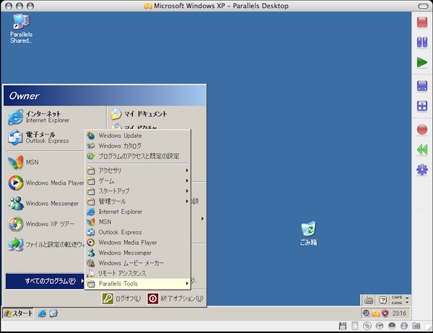
Task: Click the floppy disk icon in the Parallels status bar
Action: (342, 326)
